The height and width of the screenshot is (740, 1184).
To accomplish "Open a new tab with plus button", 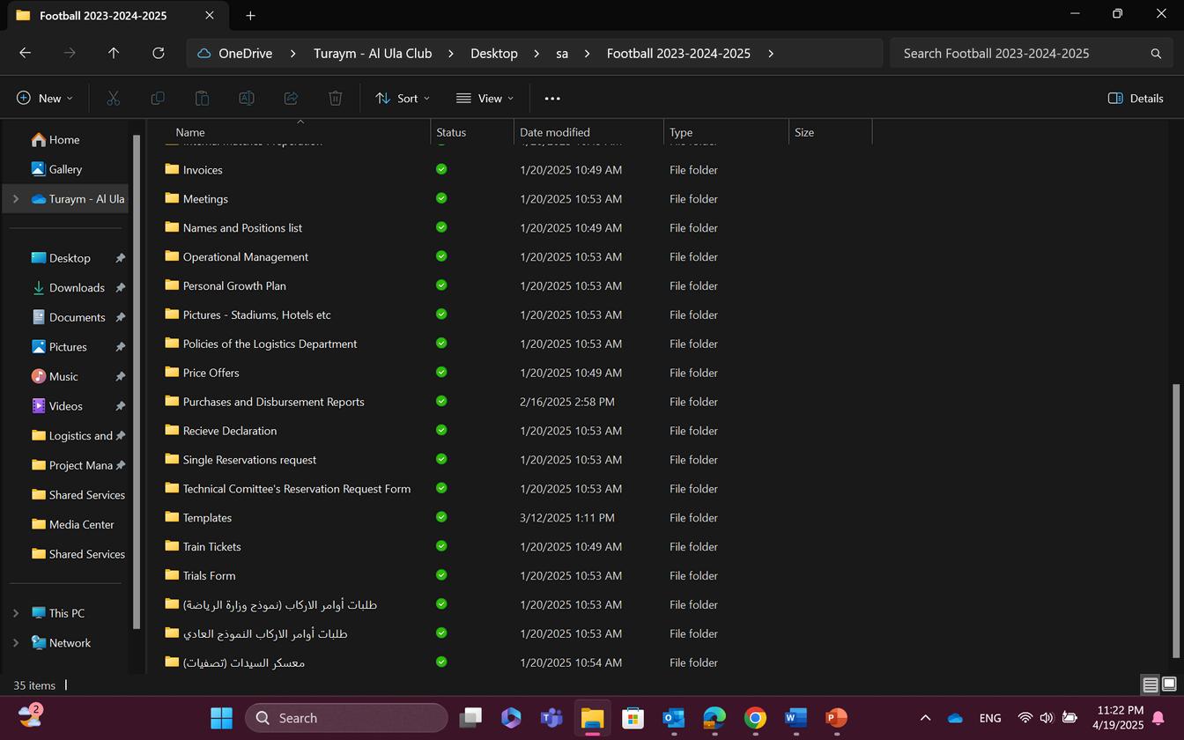I will (x=250, y=15).
